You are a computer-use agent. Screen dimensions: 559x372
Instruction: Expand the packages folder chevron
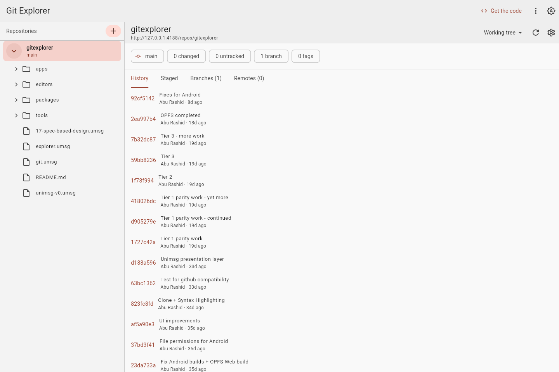[16, 100]
